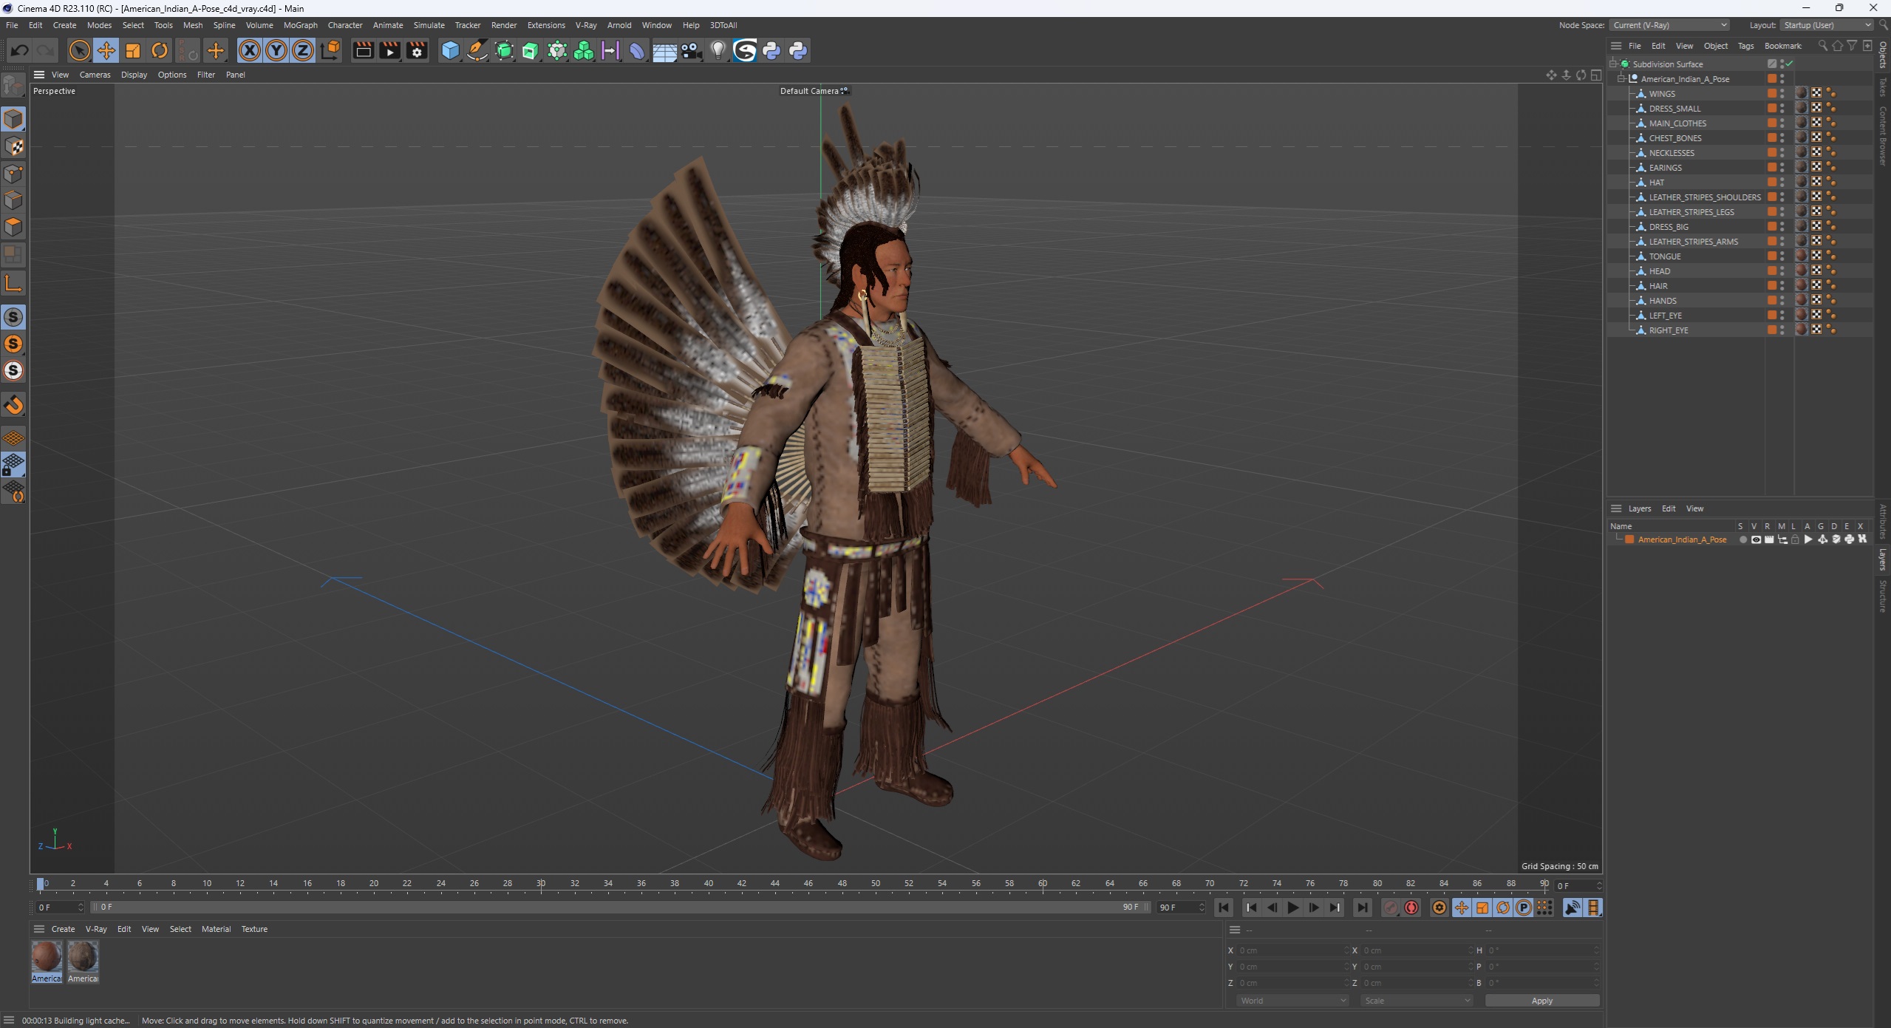Open the spline Pen tool

pos(477,50)
